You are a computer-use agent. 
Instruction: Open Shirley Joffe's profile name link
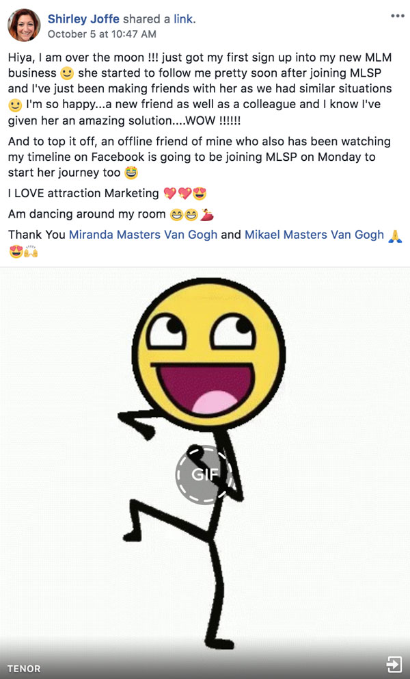(x=83, y=19)
